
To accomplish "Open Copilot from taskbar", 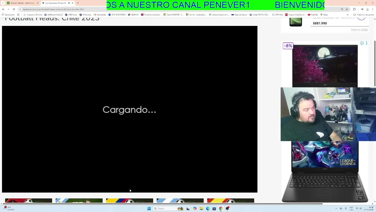I will (195, 208).
